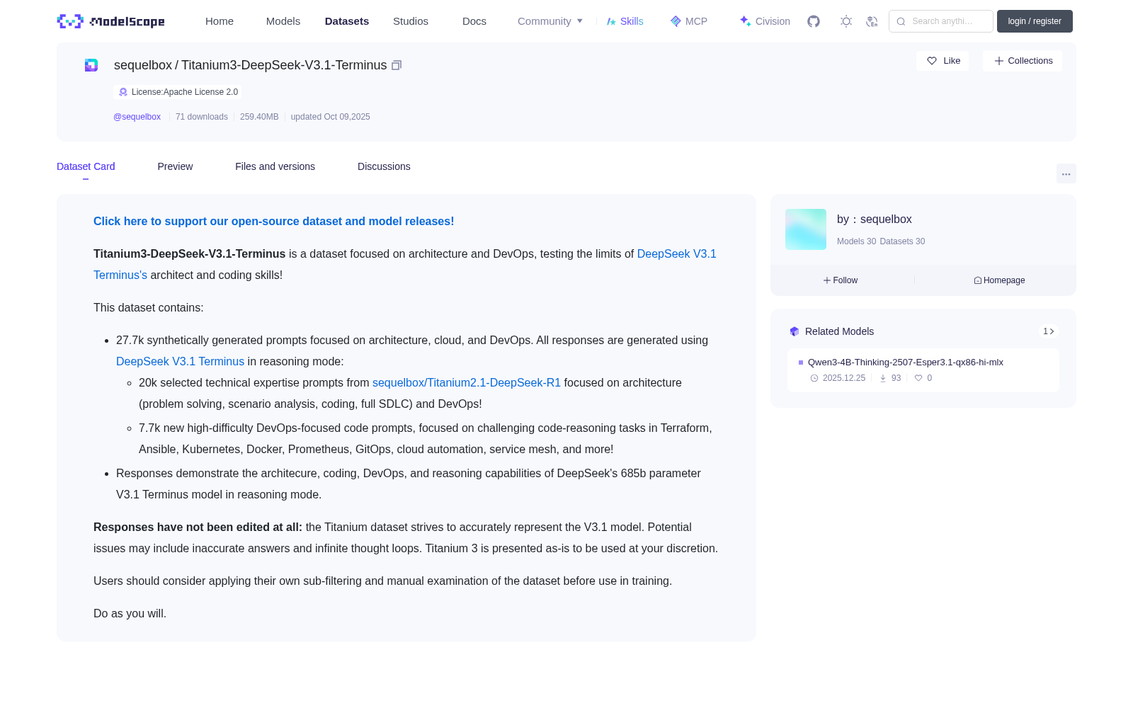Switch to the Files and versions tab
1133x708 pixels.
[x=275, y=166]
